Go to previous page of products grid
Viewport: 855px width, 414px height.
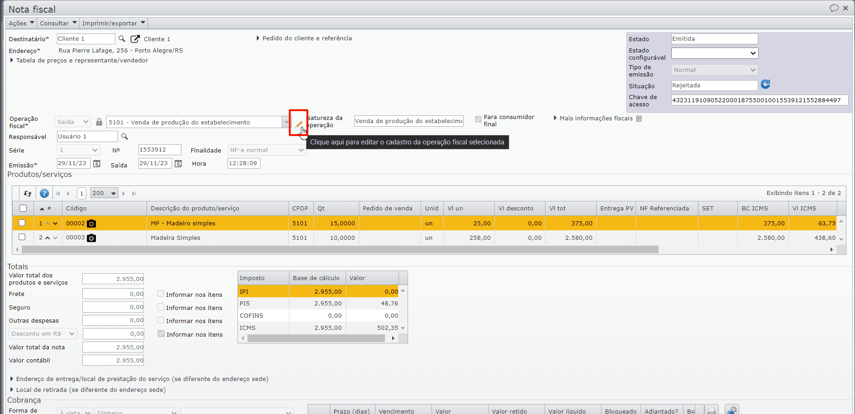coord(68,194)
